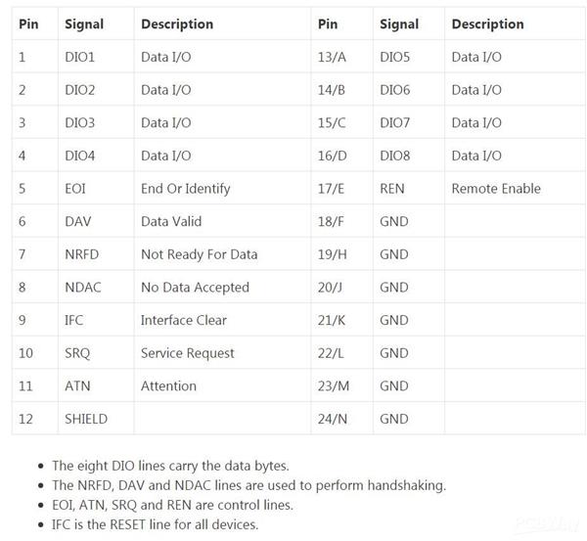Select pin 13/A cell

pos(332,57)
